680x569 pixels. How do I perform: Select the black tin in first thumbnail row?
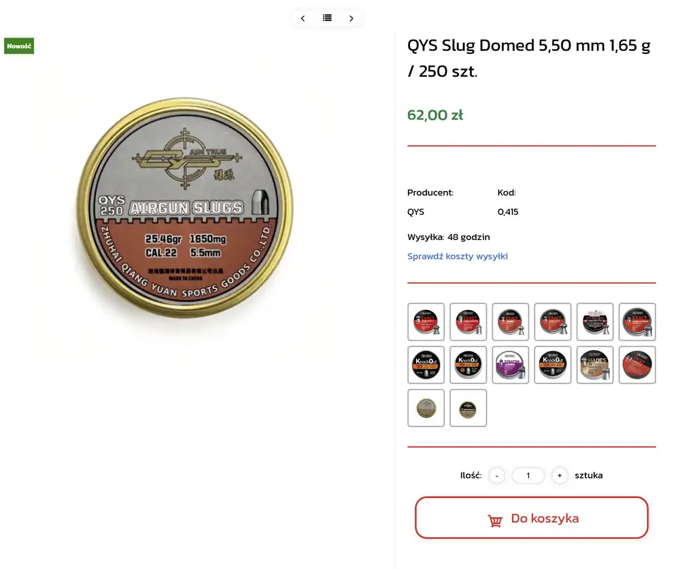pyautogui.click(x=595, y=322)
